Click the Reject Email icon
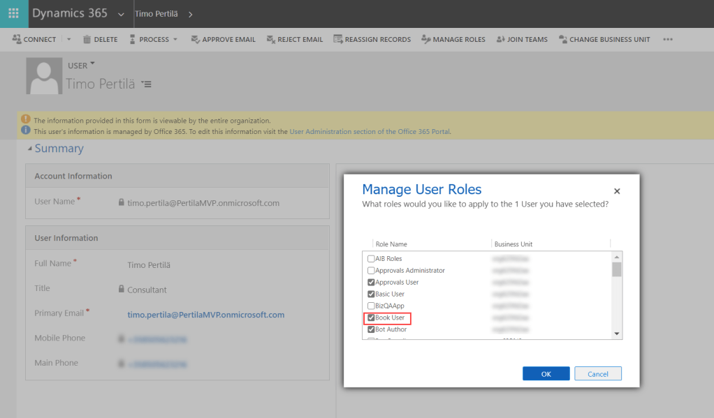Image resolution: width=714 pixels, height=418 pixels. coord(271,40)
